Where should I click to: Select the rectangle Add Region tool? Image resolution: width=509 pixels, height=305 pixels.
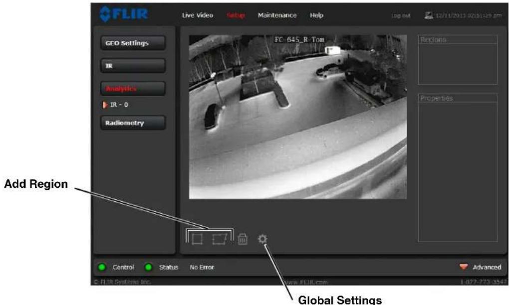pyautogui.click(x=197, y=239)
